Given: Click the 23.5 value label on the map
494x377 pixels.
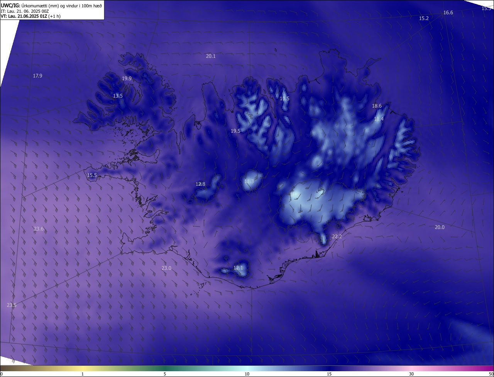Looking at the screenshot, I should point(12,305).
